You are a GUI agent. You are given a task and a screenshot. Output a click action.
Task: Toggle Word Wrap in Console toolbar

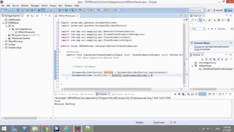point(196,94)
